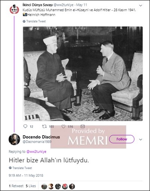Open the black-and-white tweet photo

tap(83, 74)
